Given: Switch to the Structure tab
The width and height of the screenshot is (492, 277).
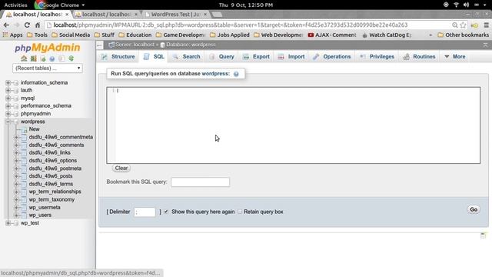Looking at the screenshot, I should [x=118, y=56].
